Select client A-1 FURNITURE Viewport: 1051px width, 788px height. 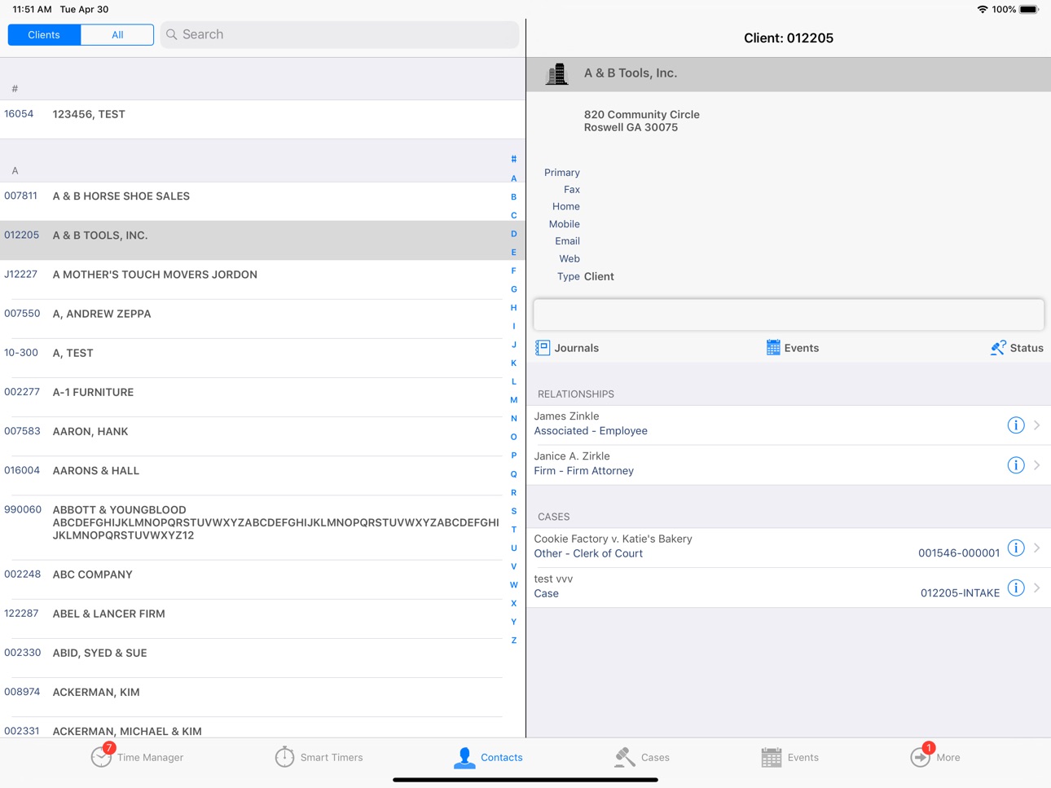point(262,397)
